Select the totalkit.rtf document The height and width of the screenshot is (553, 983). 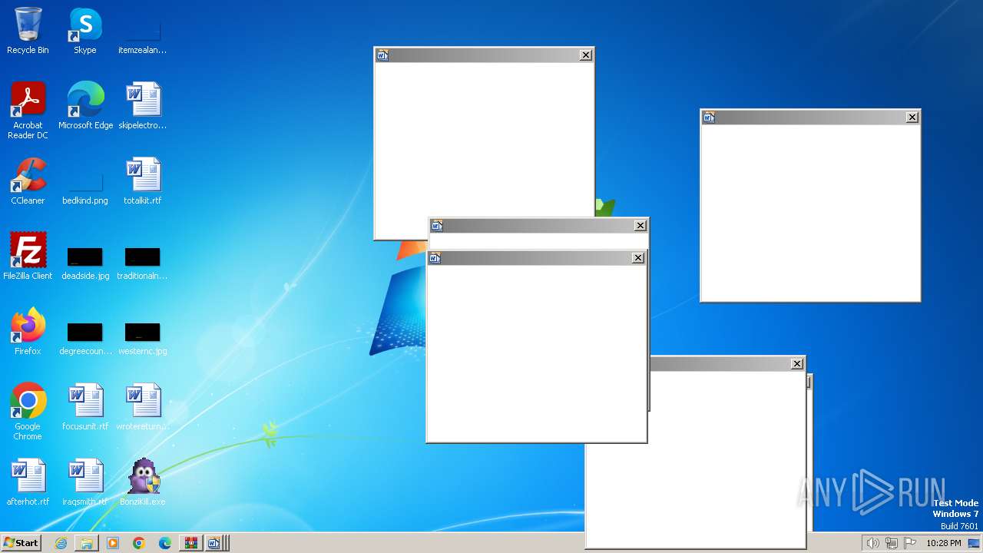(x=143, y=180)
